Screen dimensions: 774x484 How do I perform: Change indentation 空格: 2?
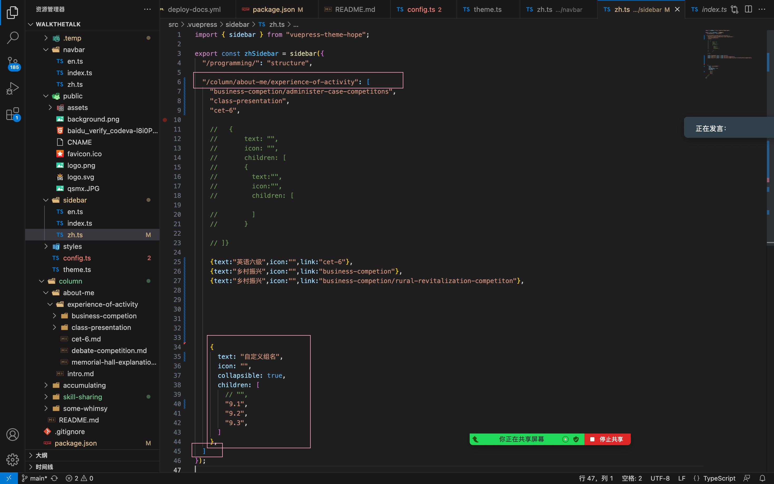coord(632,478)
